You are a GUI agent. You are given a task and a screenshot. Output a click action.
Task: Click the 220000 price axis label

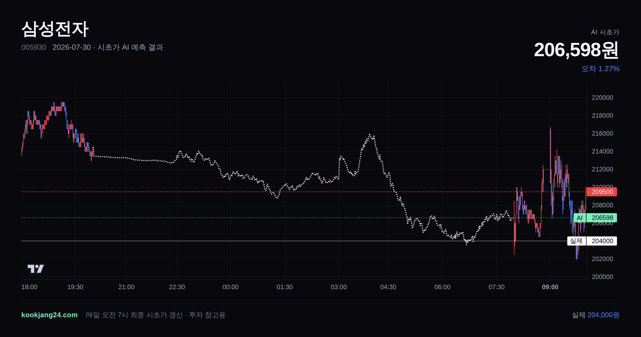[603, 98]
